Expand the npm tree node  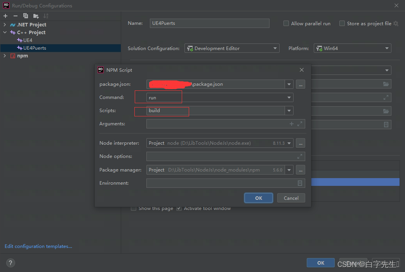(x=5, y=56)
